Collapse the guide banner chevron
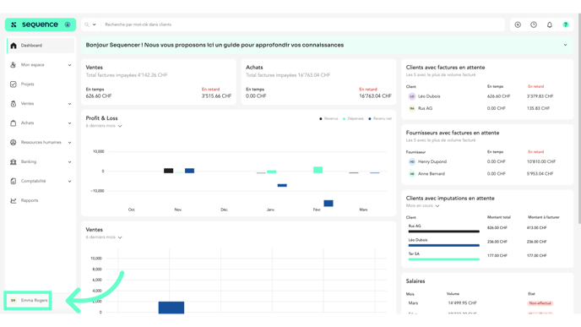Image resolution: width=581 pixels, height=327 pixels. coord(566,45)
